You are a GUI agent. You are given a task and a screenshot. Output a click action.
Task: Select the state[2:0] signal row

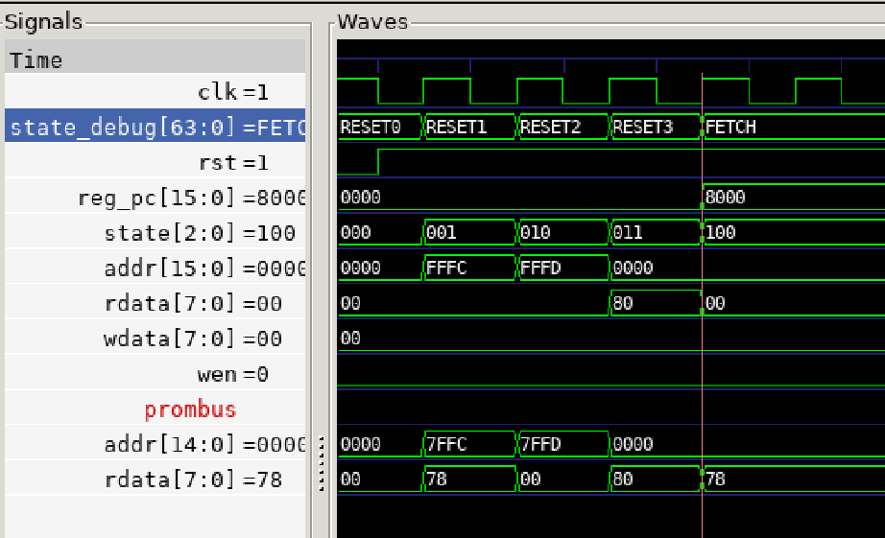click(155, 233)
